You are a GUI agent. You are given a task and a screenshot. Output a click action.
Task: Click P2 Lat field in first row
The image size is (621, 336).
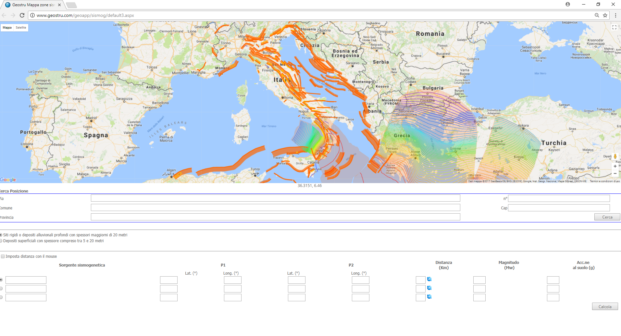(x=297, y=280)
